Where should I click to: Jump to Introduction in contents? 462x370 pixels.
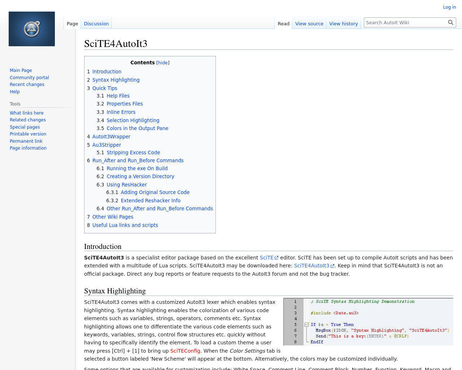click(107, 72)
